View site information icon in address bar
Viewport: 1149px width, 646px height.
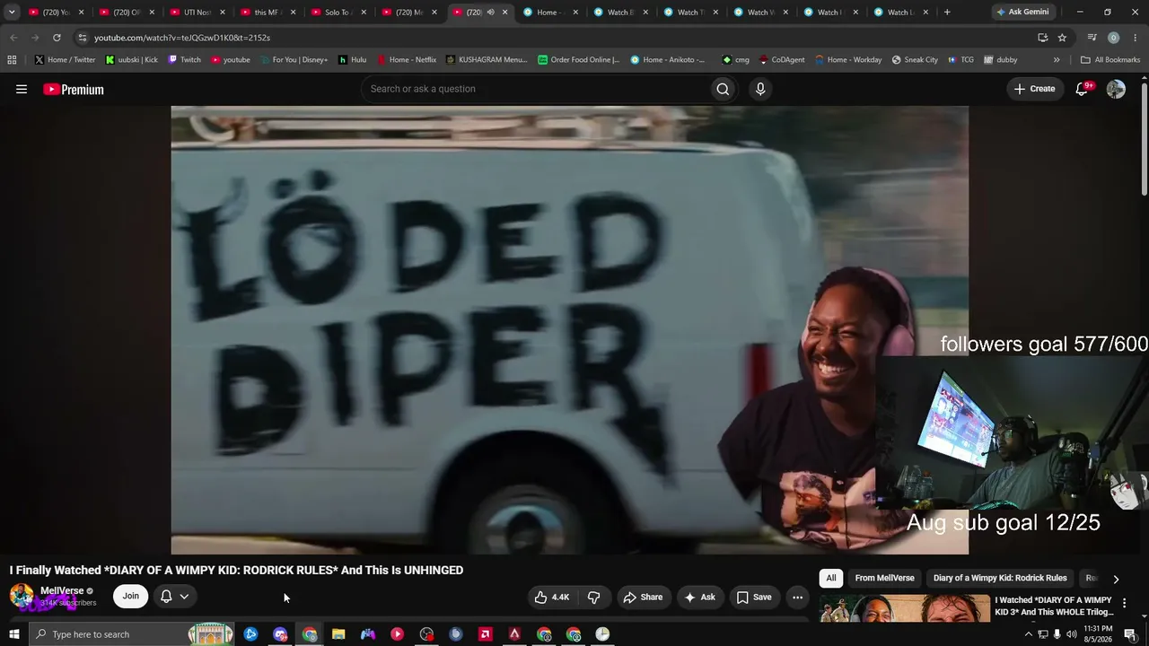[82, 38]
